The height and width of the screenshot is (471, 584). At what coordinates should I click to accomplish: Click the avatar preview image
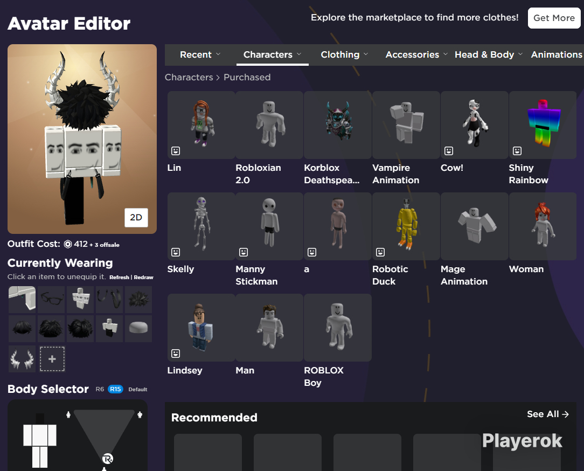coord(82,139)
